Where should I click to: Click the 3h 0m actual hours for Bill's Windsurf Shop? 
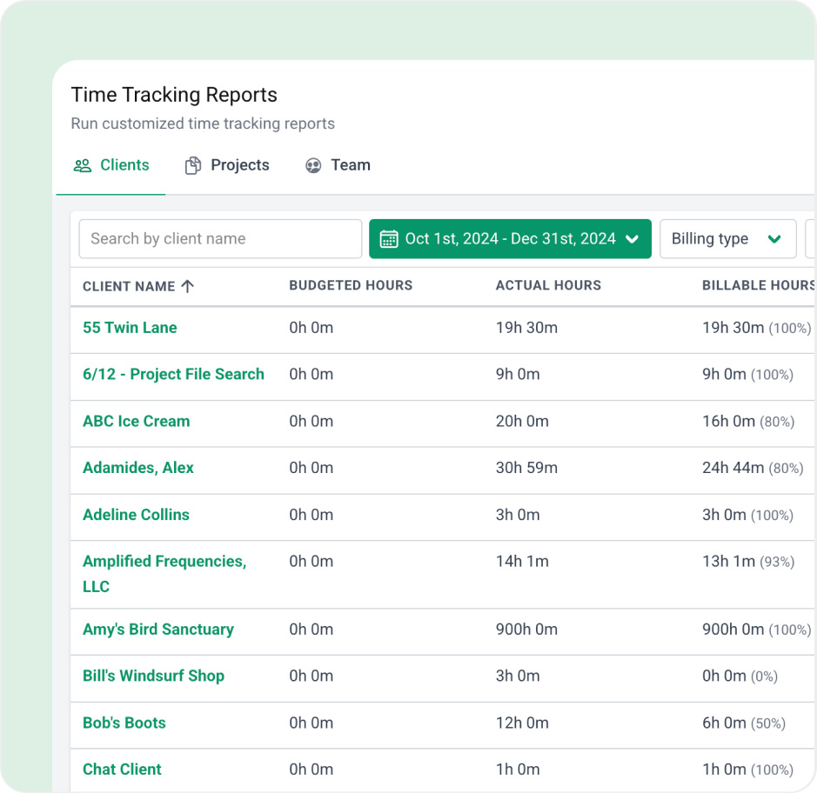(x=518, y=676)
